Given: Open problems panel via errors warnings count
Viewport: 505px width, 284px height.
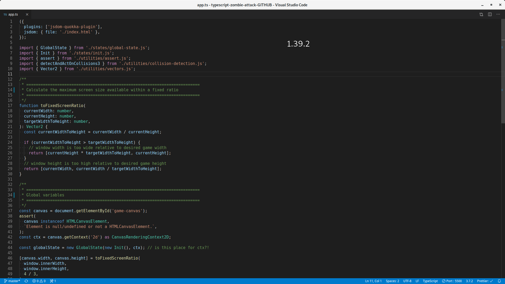Looking at the screenshot, I should pos(39,281).
